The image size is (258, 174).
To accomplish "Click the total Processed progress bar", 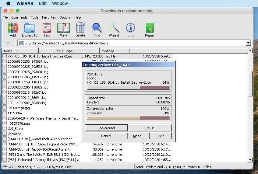I will click(128, 118).
